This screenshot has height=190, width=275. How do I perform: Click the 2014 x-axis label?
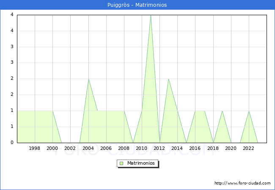click(x=177, y=148)
